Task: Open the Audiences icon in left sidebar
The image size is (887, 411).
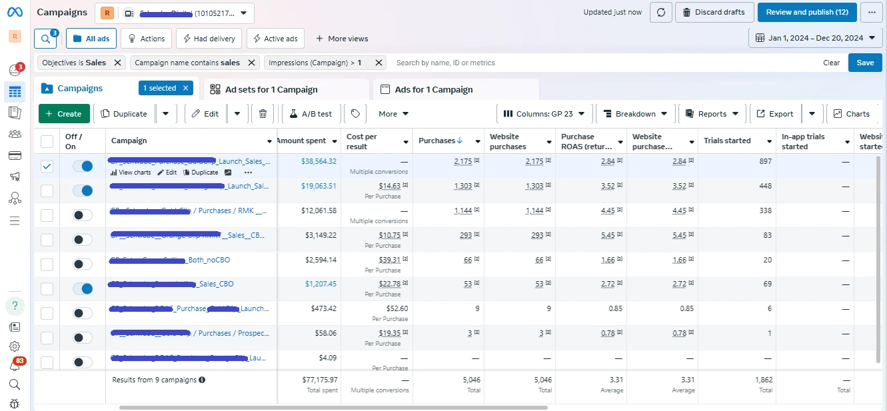Action: pyautogui.click(x=15, y=134)
